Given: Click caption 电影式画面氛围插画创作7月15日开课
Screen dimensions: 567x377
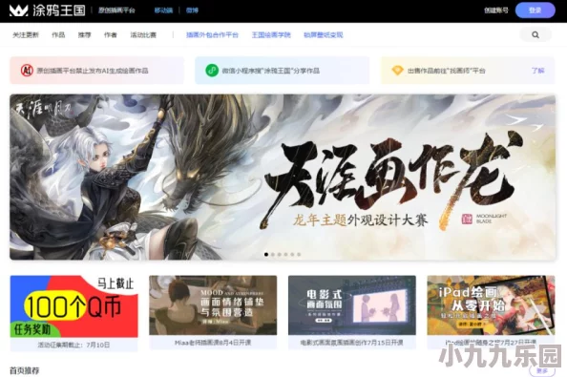Looking at the screenshot, I should click(352, 343).
